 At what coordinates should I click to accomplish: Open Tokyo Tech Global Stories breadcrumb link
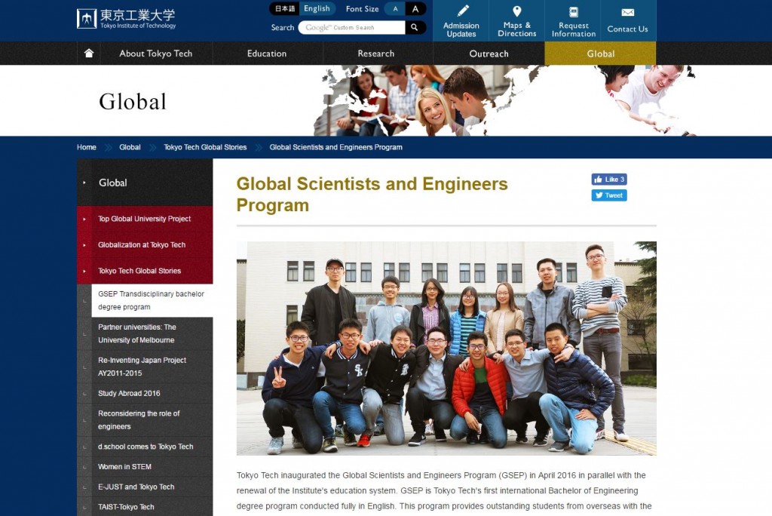205,147
